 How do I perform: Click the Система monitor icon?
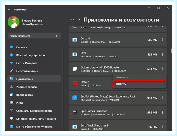[x=12, y=47]
